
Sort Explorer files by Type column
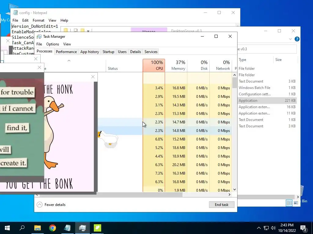coord(255,60)
